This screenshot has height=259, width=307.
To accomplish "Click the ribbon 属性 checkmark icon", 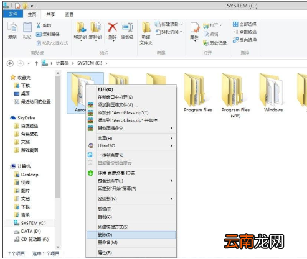I will point(195,28).
